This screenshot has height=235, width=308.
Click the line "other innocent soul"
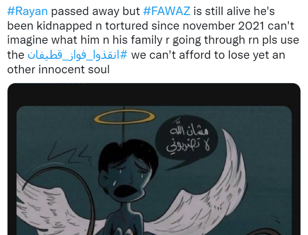[58, 70]
